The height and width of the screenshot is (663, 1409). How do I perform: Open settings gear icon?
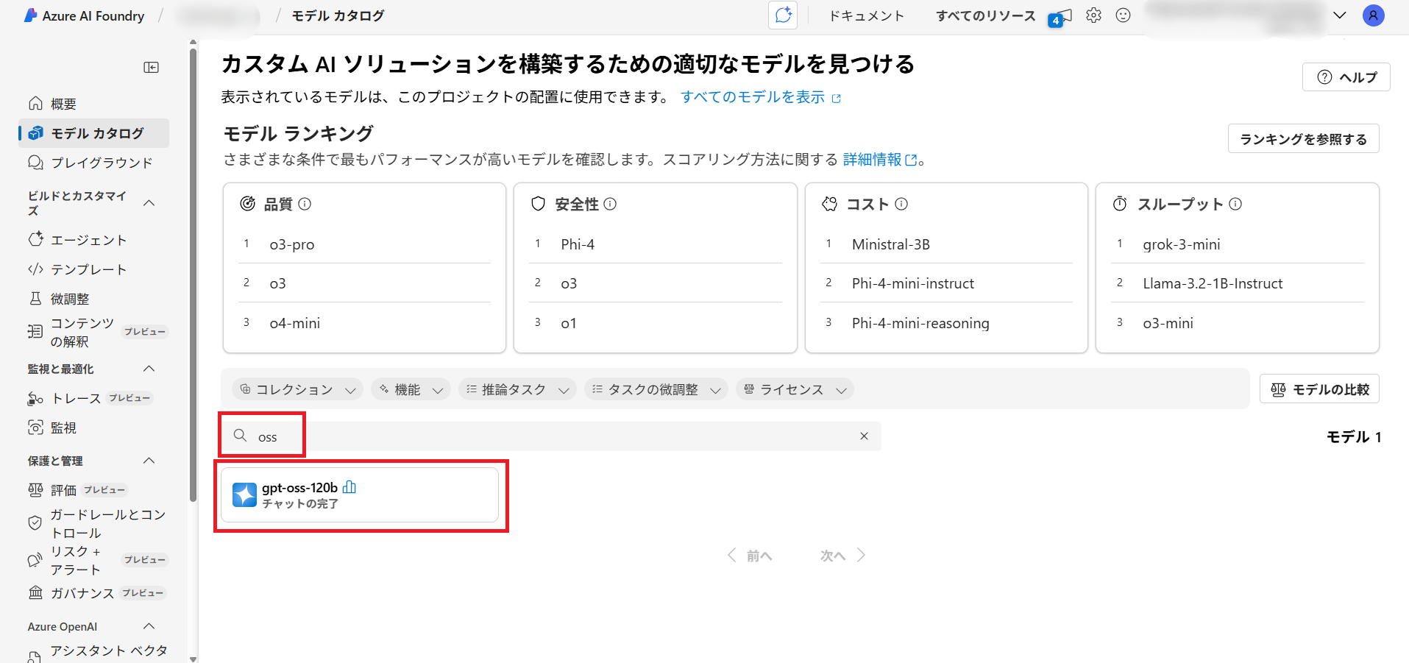pos(1093,15)
